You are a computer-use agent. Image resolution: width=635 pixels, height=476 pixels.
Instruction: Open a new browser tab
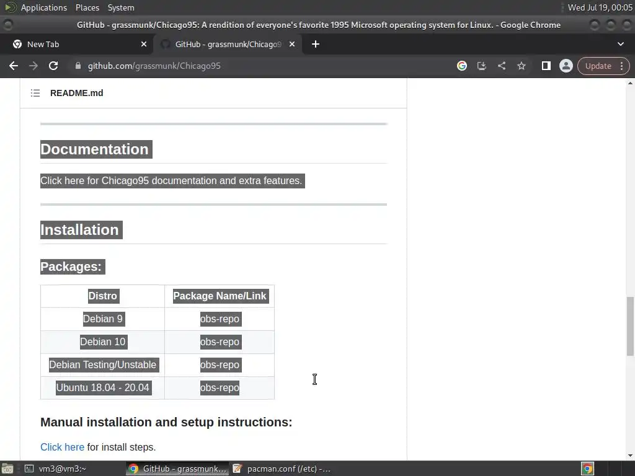(x=316, y=44)
